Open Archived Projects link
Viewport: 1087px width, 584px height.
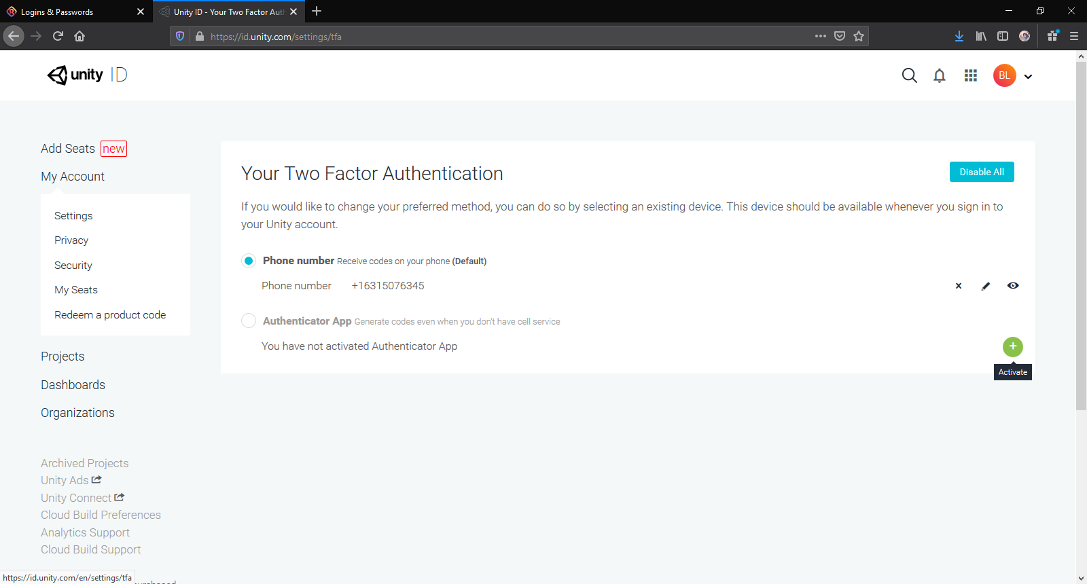coord(84,463)
